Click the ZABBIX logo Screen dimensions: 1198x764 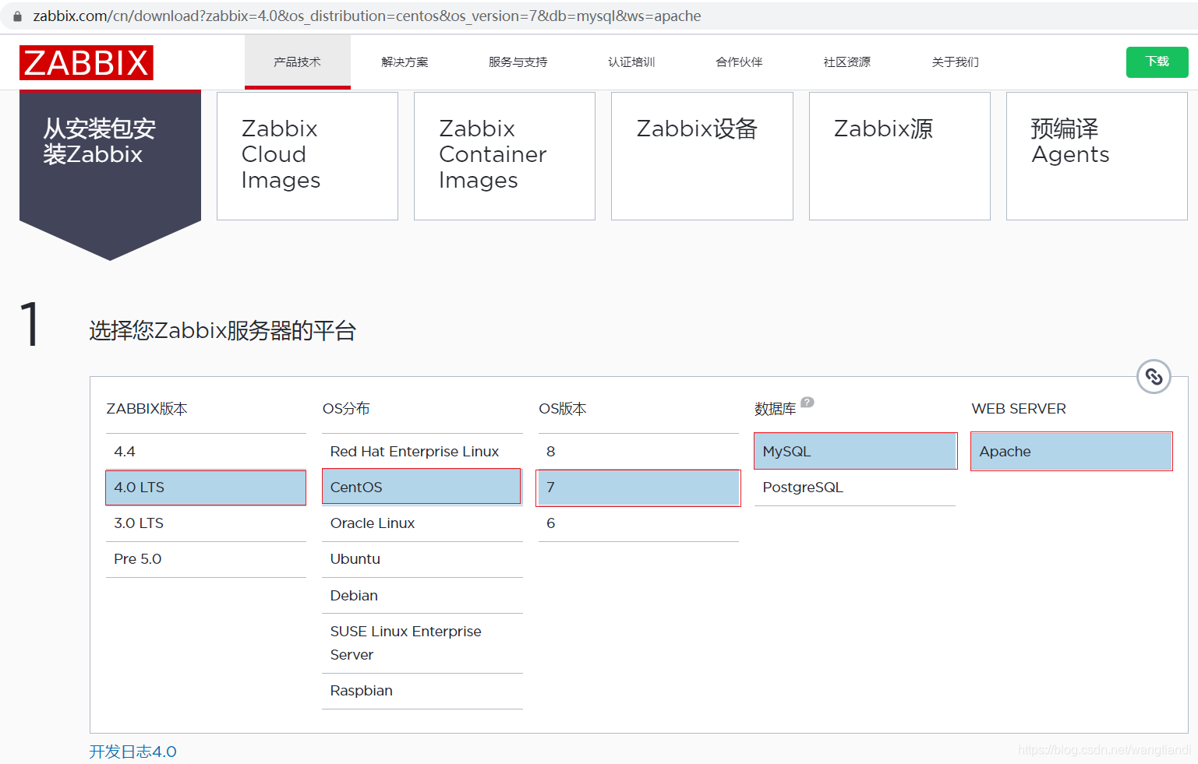click(87, 62)
